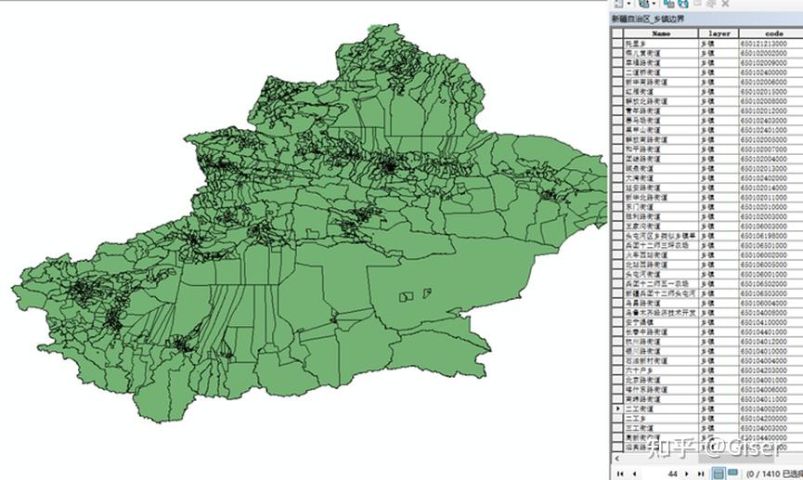Click the Delete Selected X icon
This screenshot has width=803, height=480.
pyautogui.click(x=726, y=4)
